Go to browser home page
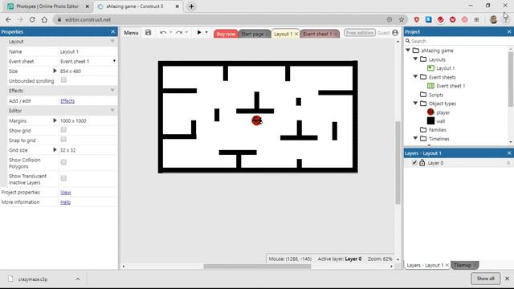 44,19
